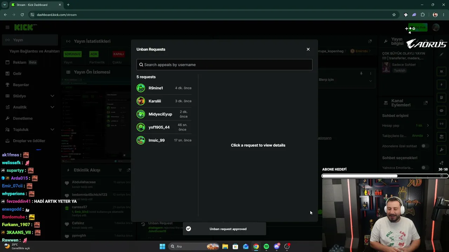Click the lightning quick-action sidebar icon

[442, 85]
